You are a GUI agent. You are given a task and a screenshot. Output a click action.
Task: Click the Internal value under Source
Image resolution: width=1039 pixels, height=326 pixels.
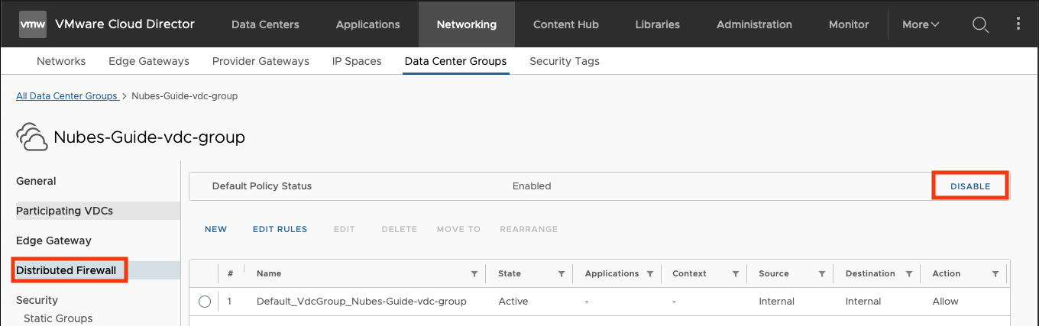(x=776, y=302)
